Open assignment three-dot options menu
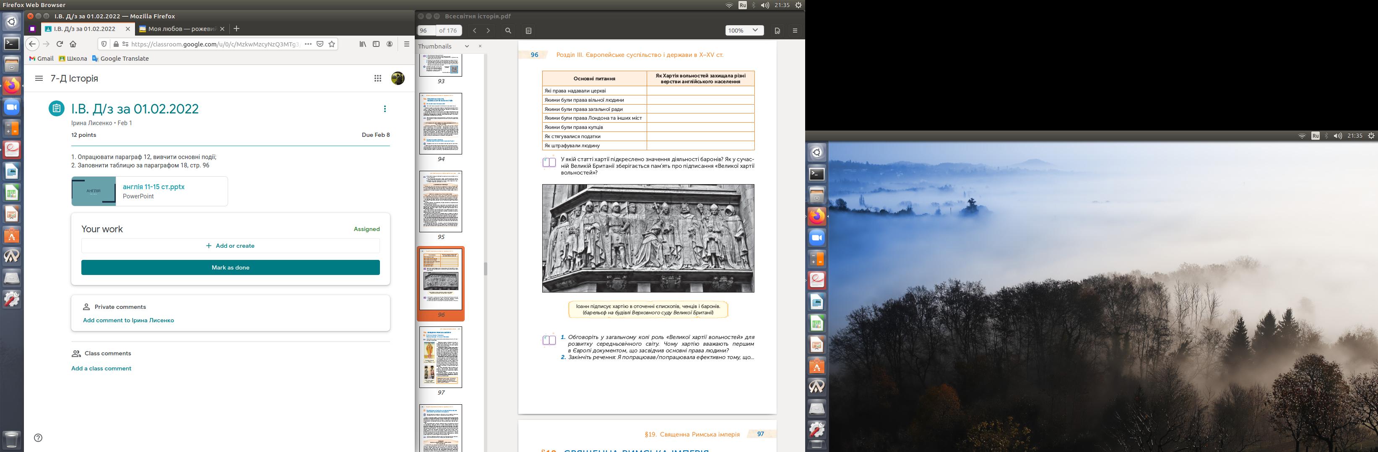The width and height of the screenshot is (1378, 452). pyautogui.click(x=385, y=109)
